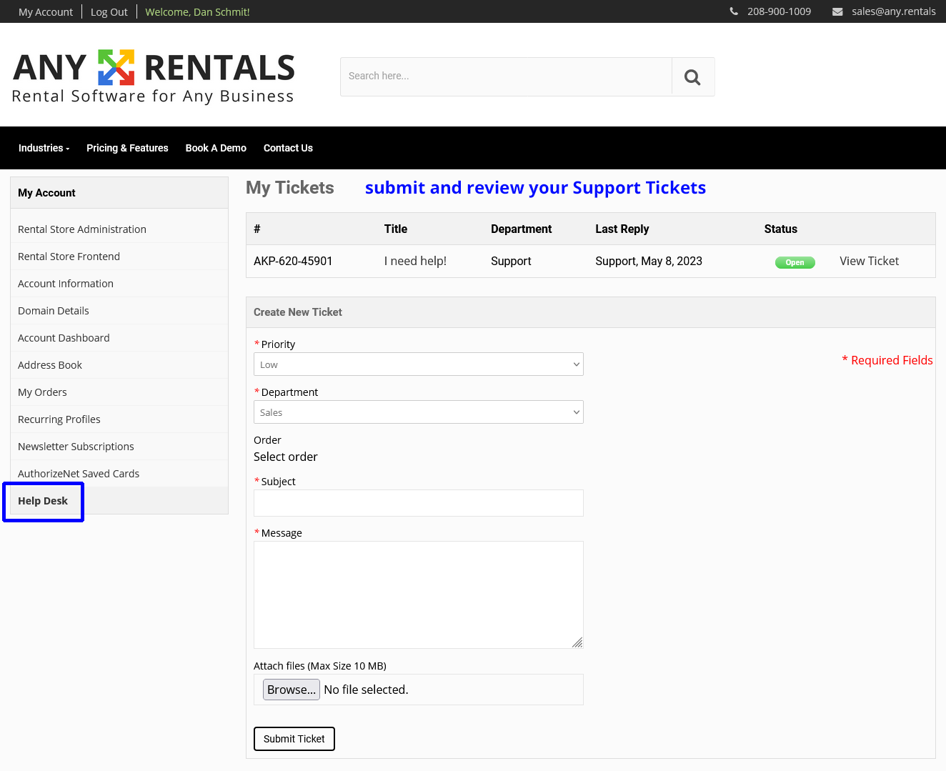
Task: Open View Ticket link
Action: pos(869,262)
